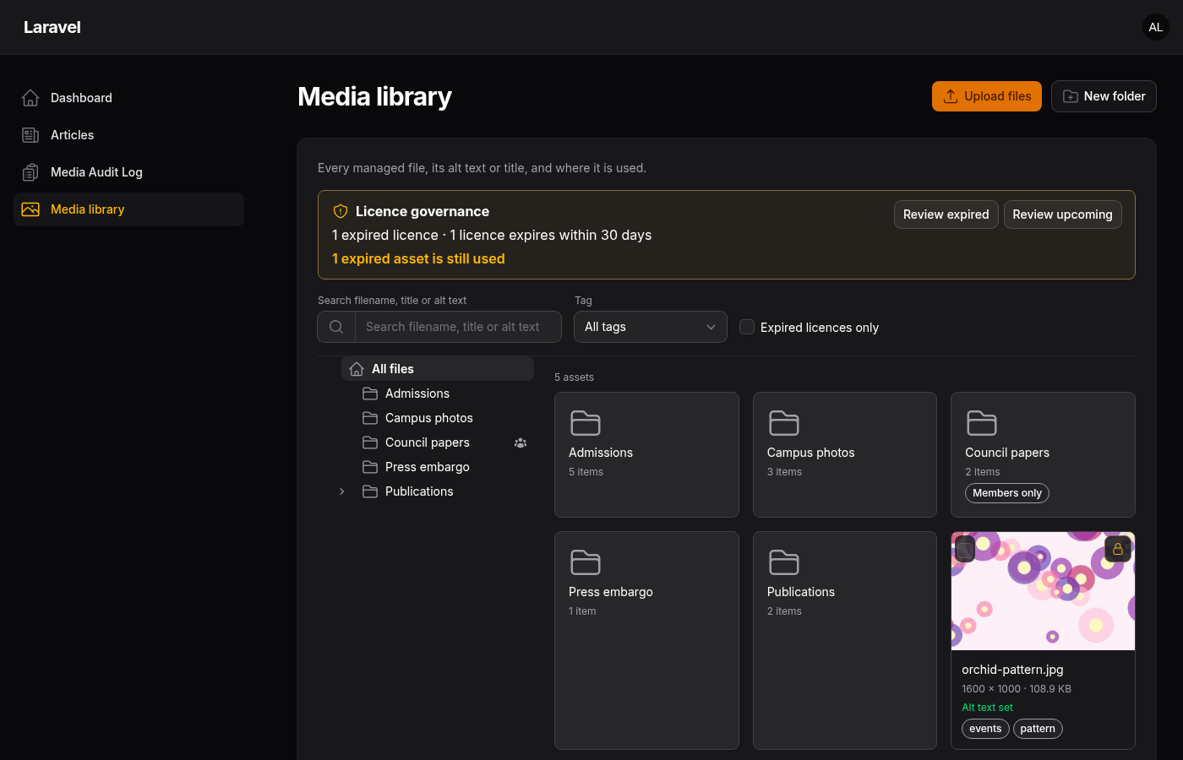Click the Articles newspaper icon
Screen dimensions: 1183x760
pyautogui.click(x=30, y=135)
